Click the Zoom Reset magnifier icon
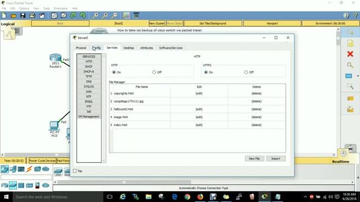 click(105, 16)
